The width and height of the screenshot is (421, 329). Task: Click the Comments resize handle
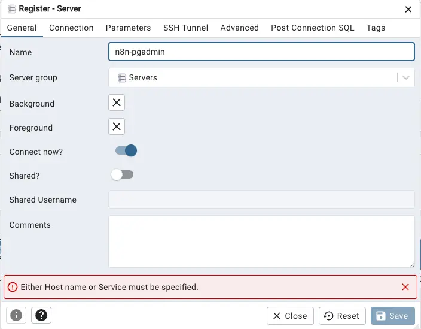[412, 265]
